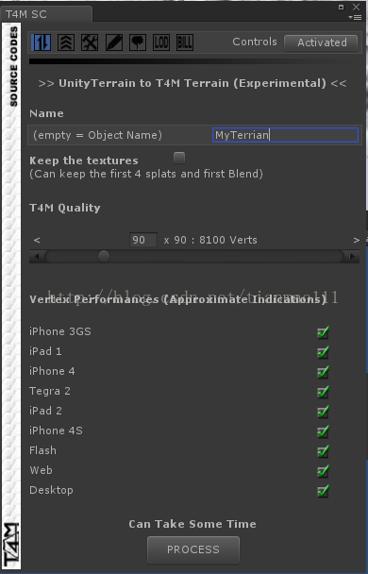Screen dimensions: 368x574
Task: Increase quality with the > arrow
Action: tap(357, 240)
